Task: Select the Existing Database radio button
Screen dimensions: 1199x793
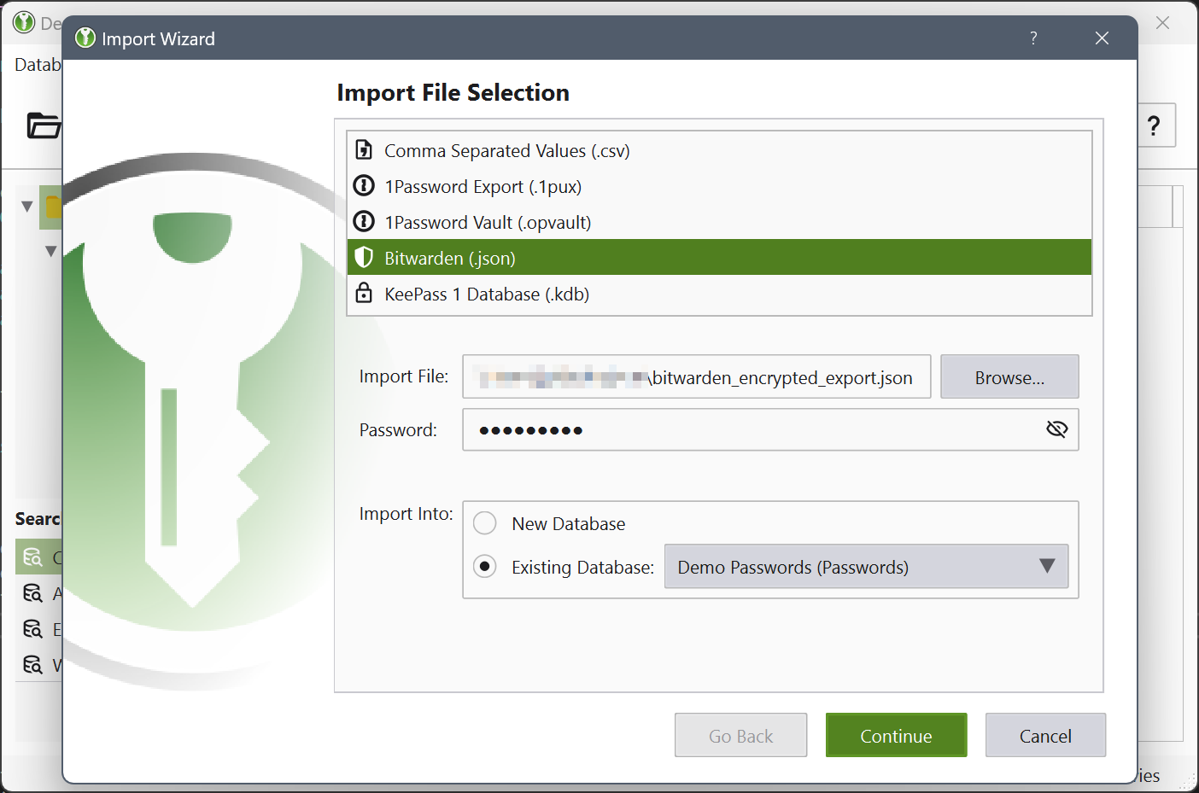Action: [x=484, y=566]
